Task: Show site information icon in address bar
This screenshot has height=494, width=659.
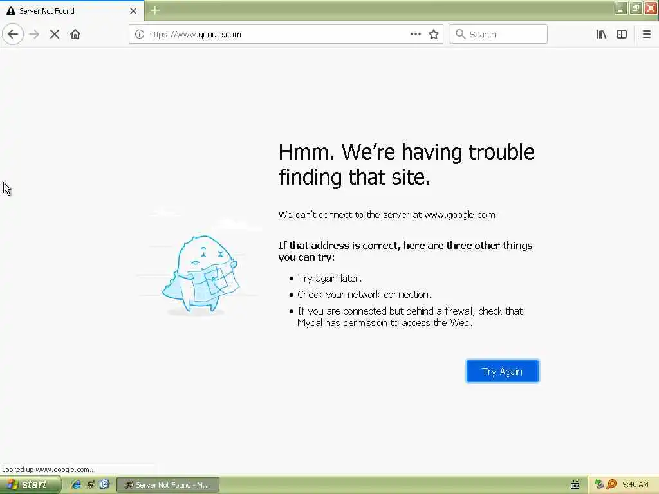Action: [140, 35]
